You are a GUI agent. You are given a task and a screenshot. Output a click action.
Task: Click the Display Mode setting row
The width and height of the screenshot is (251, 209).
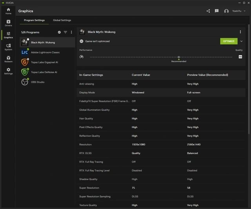click(x=161, y=92)
